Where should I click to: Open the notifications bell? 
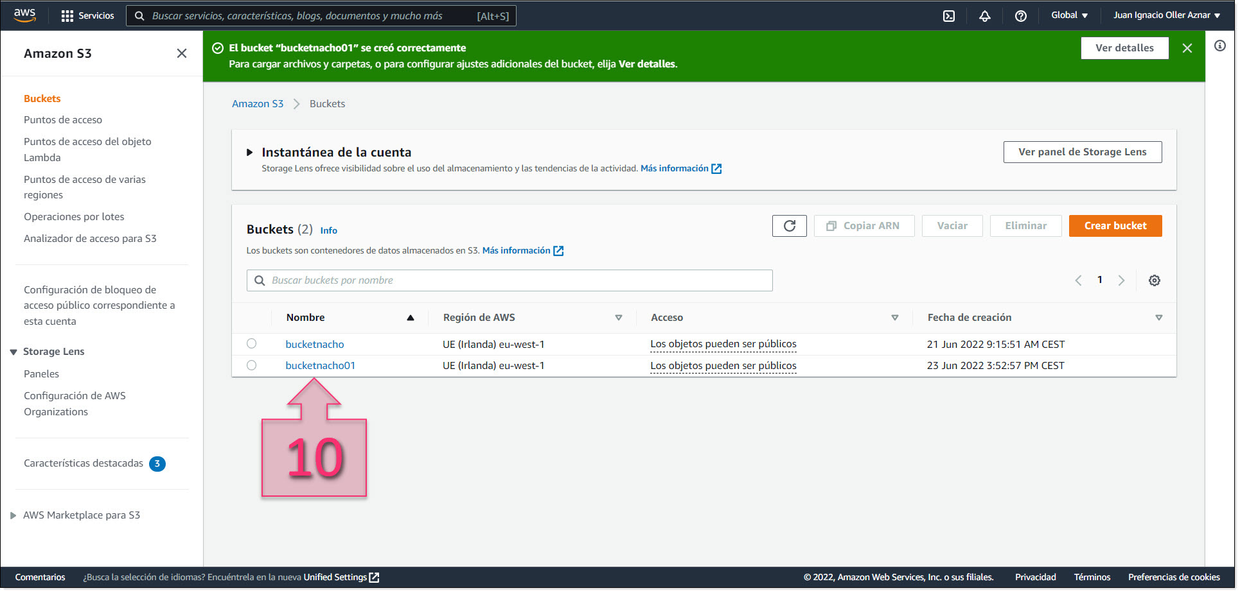coord(984,16)
